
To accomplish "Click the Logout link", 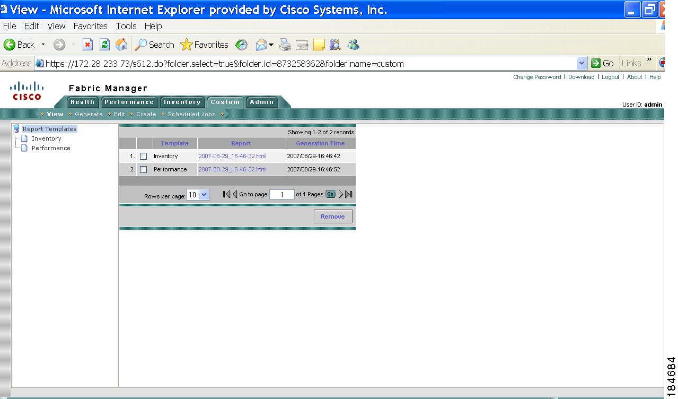I will pyautogui.click(x=611, y=77).
